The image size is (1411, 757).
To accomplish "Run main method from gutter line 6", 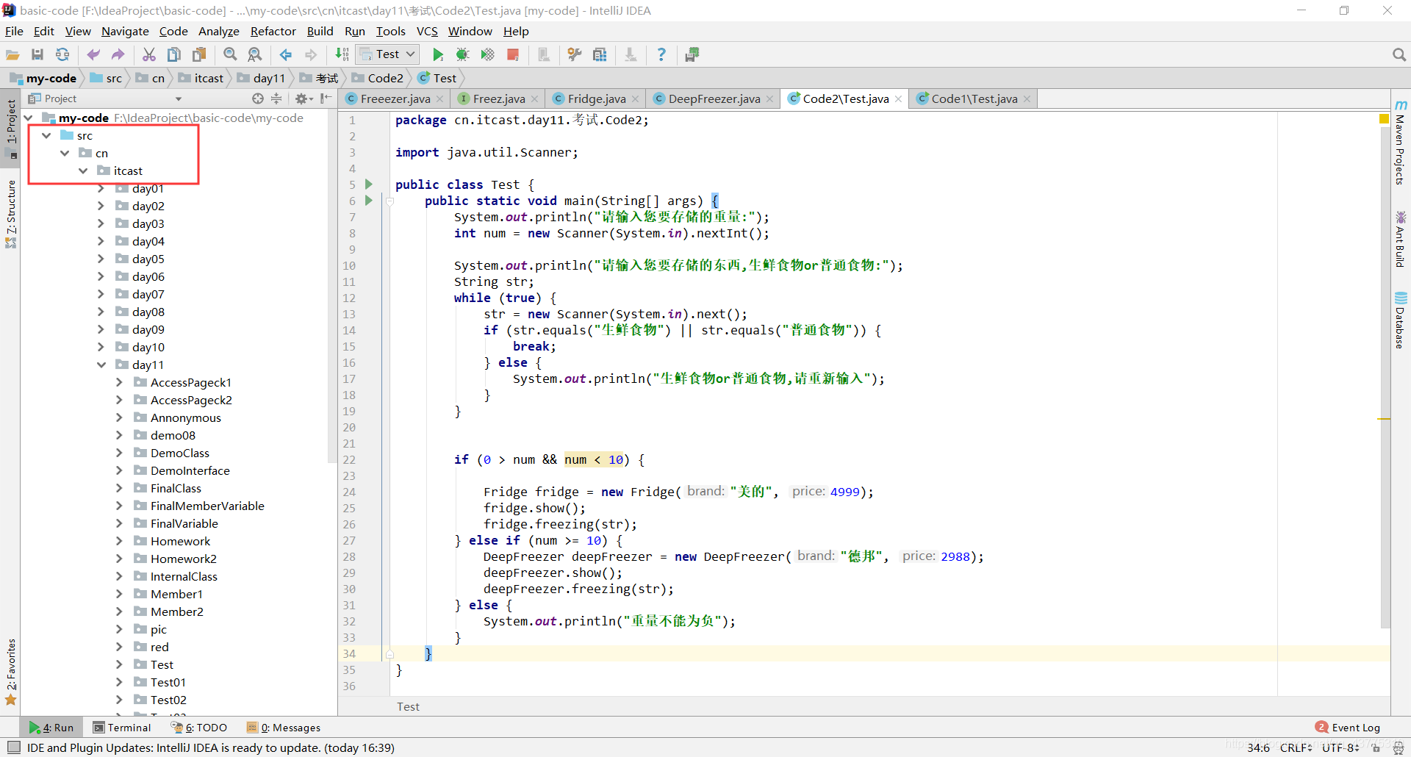I will tap(369, 201).
